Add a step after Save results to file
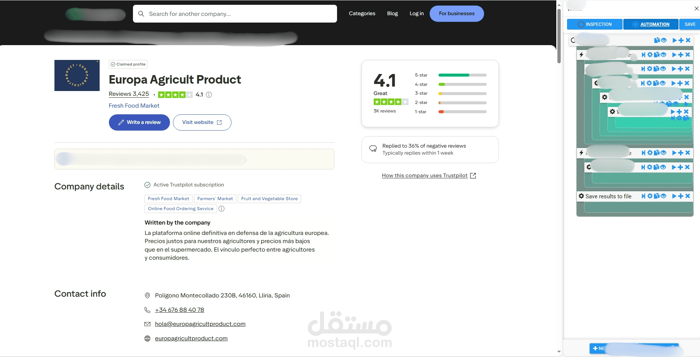The height and width of the screenshot is (357, 700). click(681, 196)
